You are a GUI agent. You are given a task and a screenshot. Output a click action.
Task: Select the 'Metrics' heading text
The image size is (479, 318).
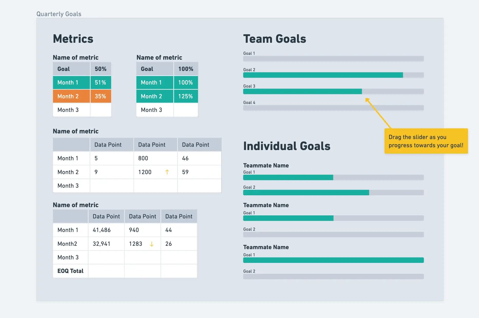[x=73, y=39]
